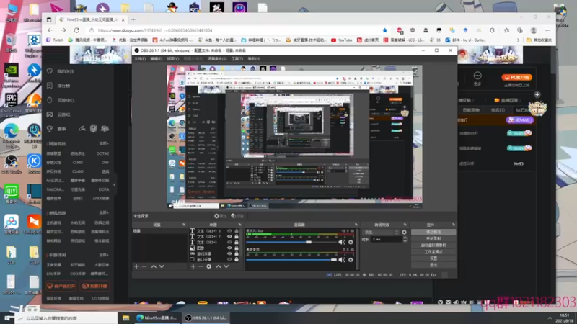
Task: Open OBS File menu
Action: 140,59
